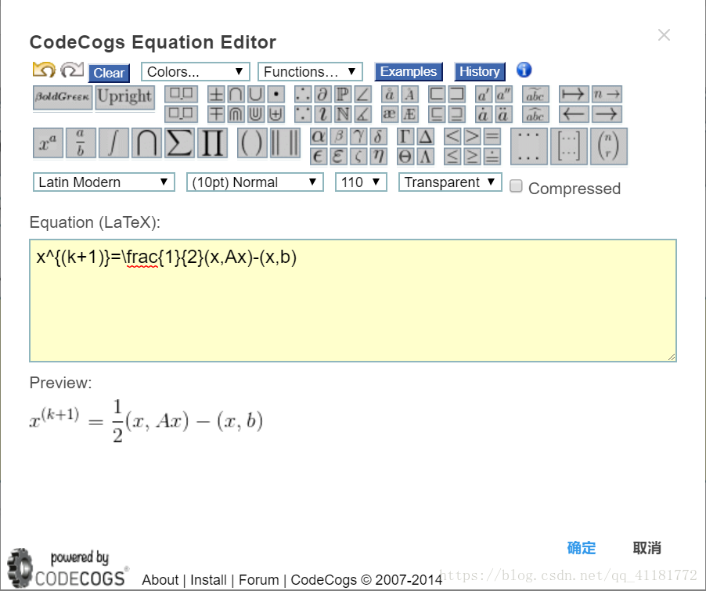Insert double vertical bars norm template
The width and height of the screenshot is (706, 591).
pos(285,143)
